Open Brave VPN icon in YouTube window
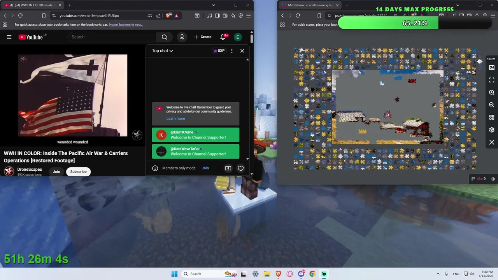The width and height of the screenshot is (498, 280). point(240,16)
